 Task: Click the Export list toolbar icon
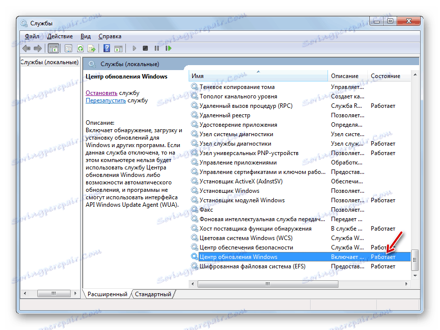[x=92, y=49]
